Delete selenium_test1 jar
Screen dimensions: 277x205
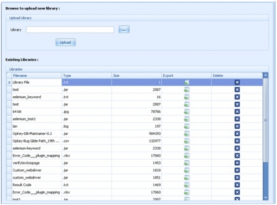click(x=237, y=119)
